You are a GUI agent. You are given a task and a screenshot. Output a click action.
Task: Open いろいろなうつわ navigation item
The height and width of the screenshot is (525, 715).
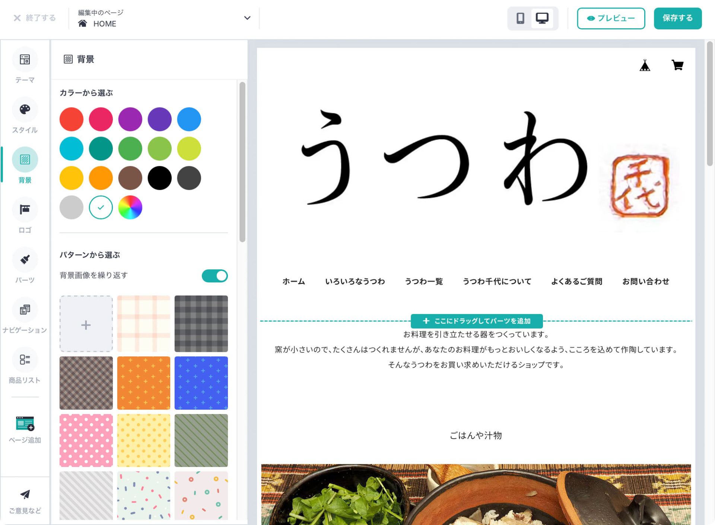pyautogui.click(x=355, y=281)
